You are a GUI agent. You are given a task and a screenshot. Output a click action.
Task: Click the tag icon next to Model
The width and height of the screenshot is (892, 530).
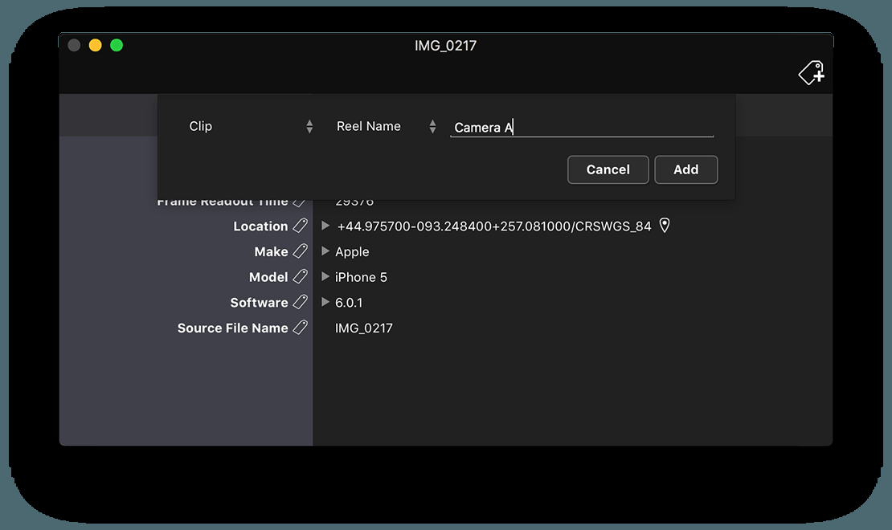pyautogui.click(x=300, y=277)
